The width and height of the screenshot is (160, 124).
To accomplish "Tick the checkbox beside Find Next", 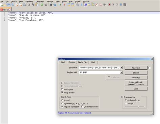I will pos(150,68).
